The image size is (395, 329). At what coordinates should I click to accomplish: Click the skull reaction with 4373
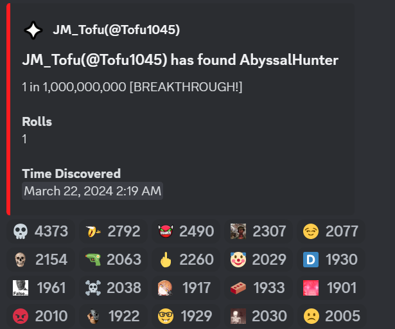pos(40,231)
